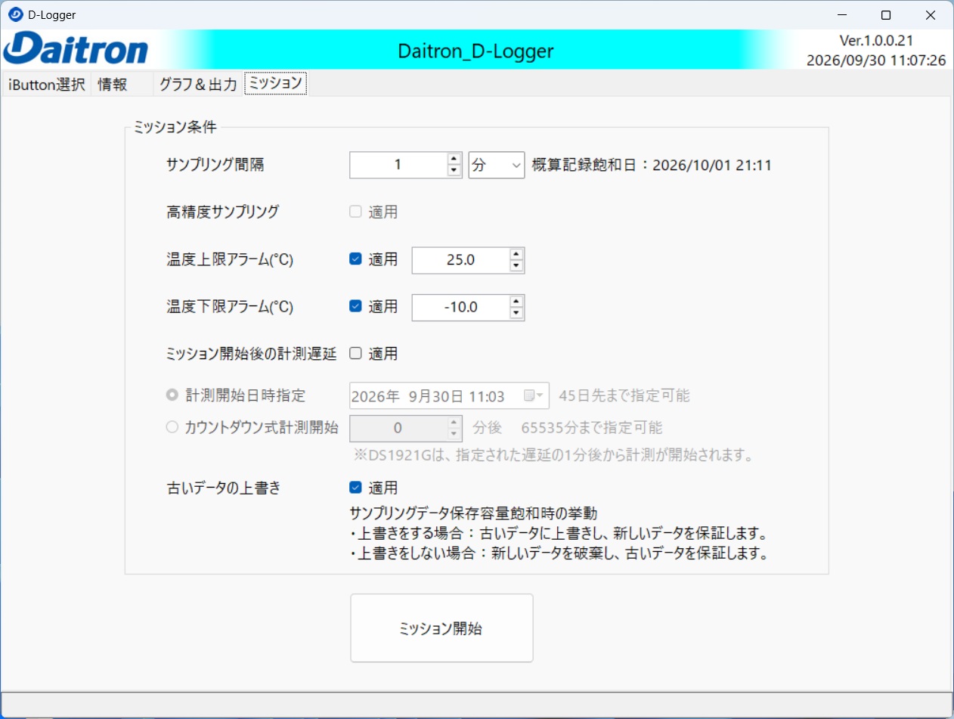The height and width of the screenshot is (719, 954).
Task: Click the lower alarm -10.0 field
Action: pyautogui.click(x=460, y=307)
